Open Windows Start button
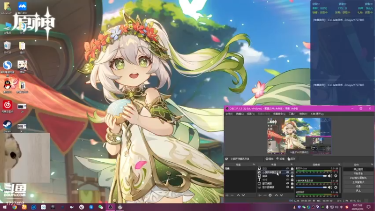Viewport: 375px width, 211px height. (5, 207)
